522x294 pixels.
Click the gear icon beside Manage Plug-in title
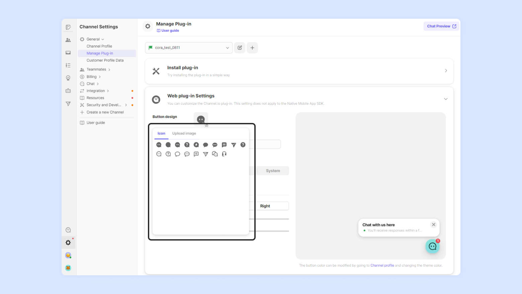[x=148, y=26]
